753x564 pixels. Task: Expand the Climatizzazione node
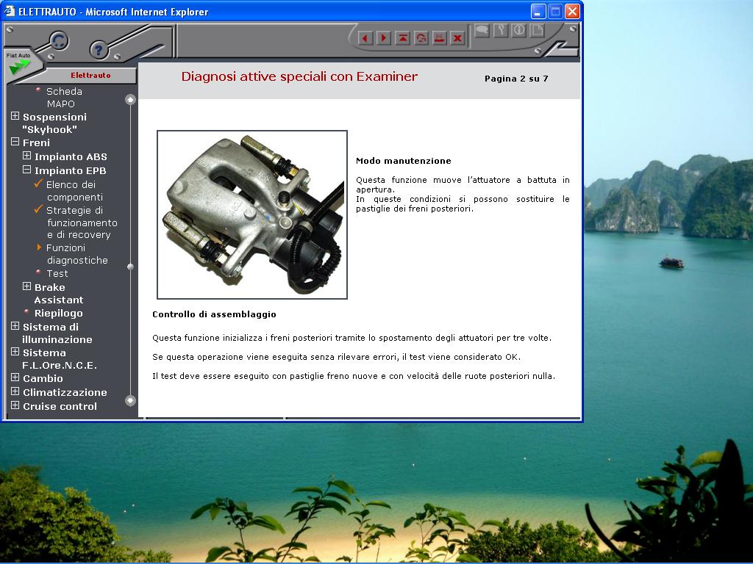point(15,391)
